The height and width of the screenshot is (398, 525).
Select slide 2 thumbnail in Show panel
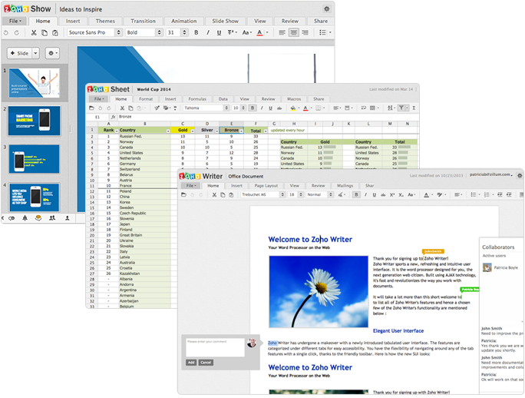point(34,121)
